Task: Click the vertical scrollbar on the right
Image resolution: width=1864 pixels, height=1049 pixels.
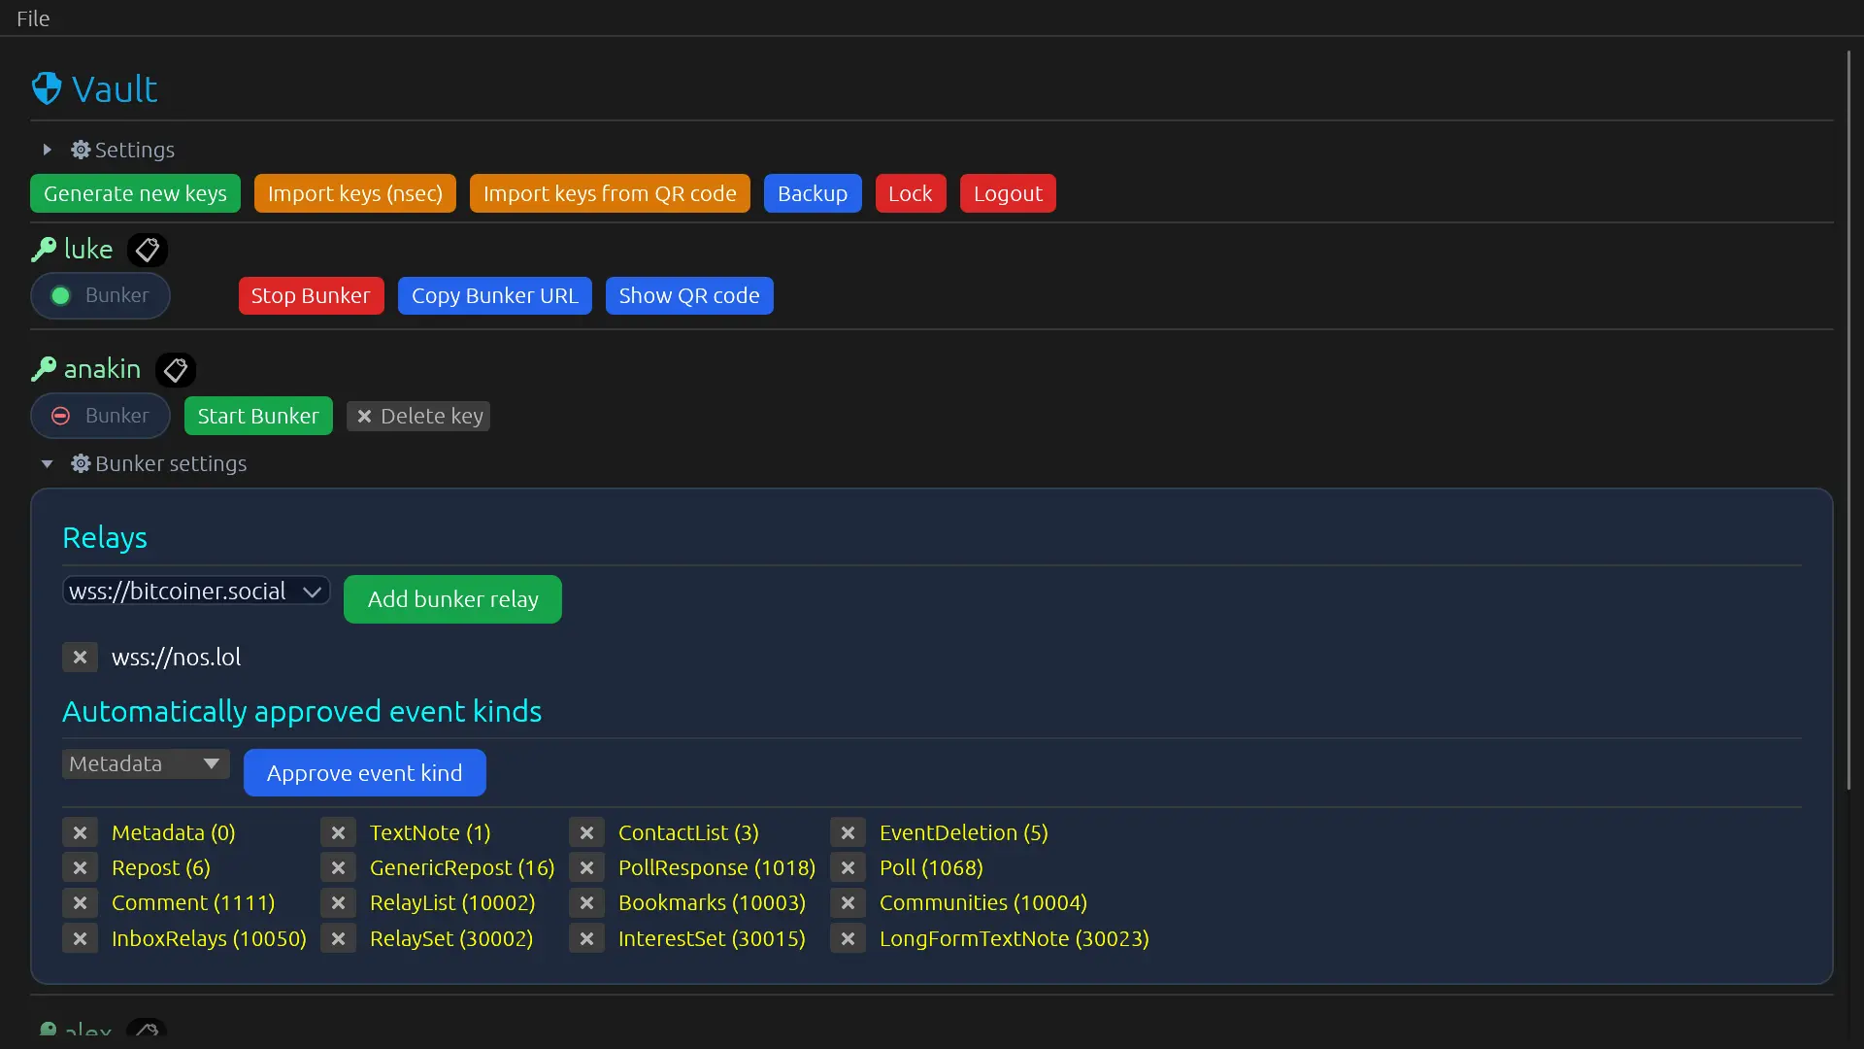Action: pyautogui.click(x=1848, y=420)
